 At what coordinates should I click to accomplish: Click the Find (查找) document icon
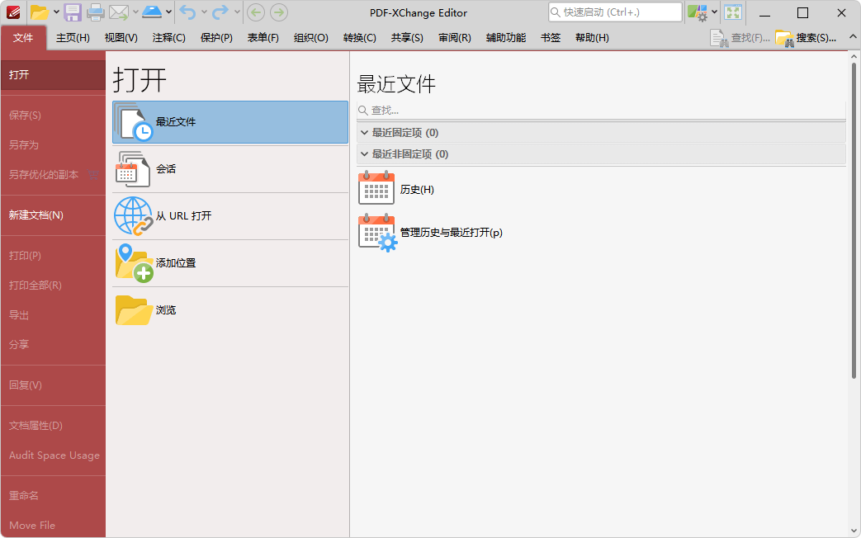[719, 38]
